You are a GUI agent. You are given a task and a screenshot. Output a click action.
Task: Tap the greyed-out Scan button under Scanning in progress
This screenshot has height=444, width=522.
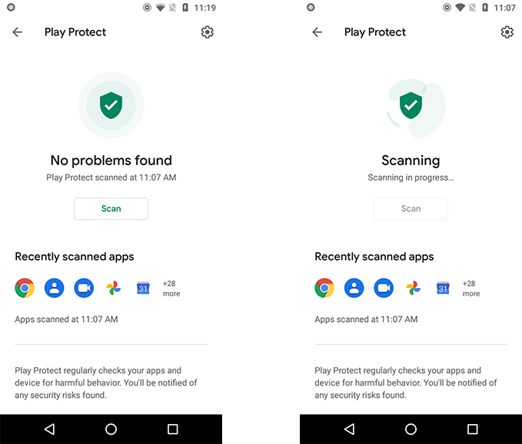(x=411, y=208)
